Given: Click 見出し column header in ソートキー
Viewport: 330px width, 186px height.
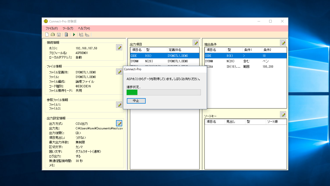Looking at the screenshot, I should pyautogui.click(x=235, y=122).
